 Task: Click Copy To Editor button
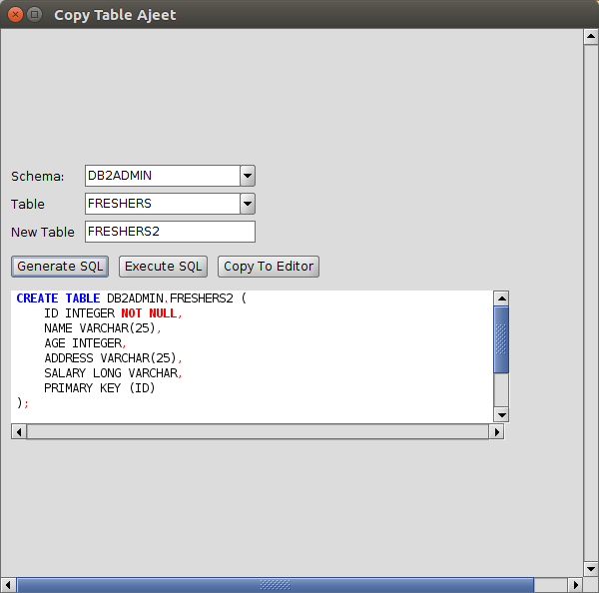(268, 267)
